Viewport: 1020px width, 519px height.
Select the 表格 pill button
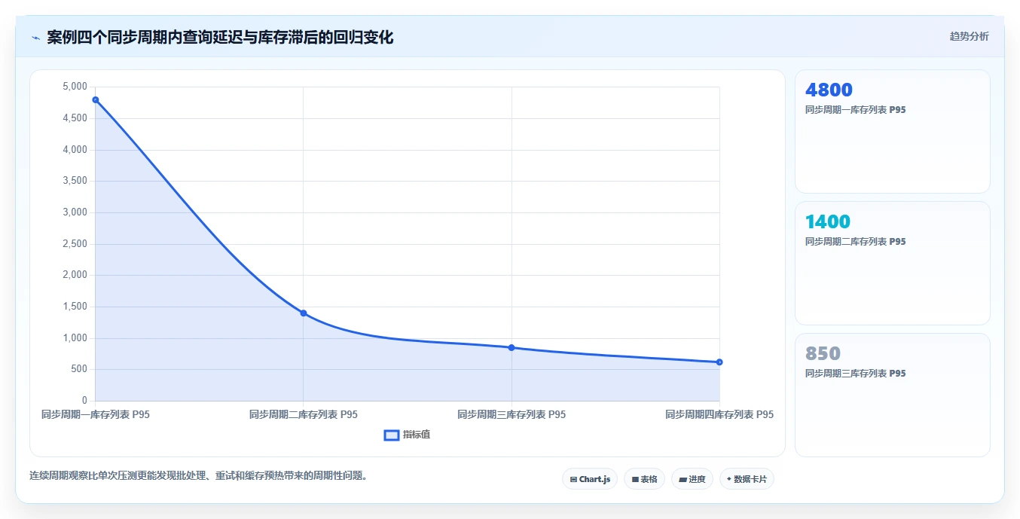(x=644, y=479)
